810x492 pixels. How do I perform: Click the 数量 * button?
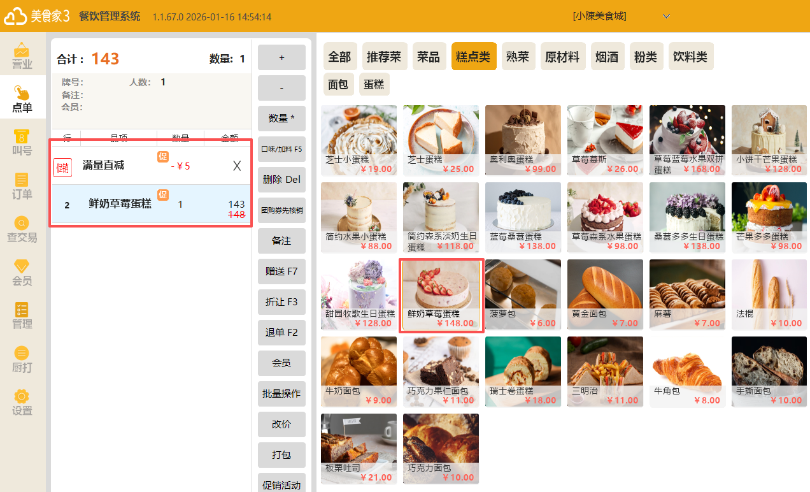click(x=281, y=119)
